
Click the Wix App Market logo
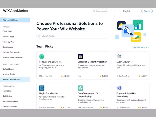pos(16,11)
